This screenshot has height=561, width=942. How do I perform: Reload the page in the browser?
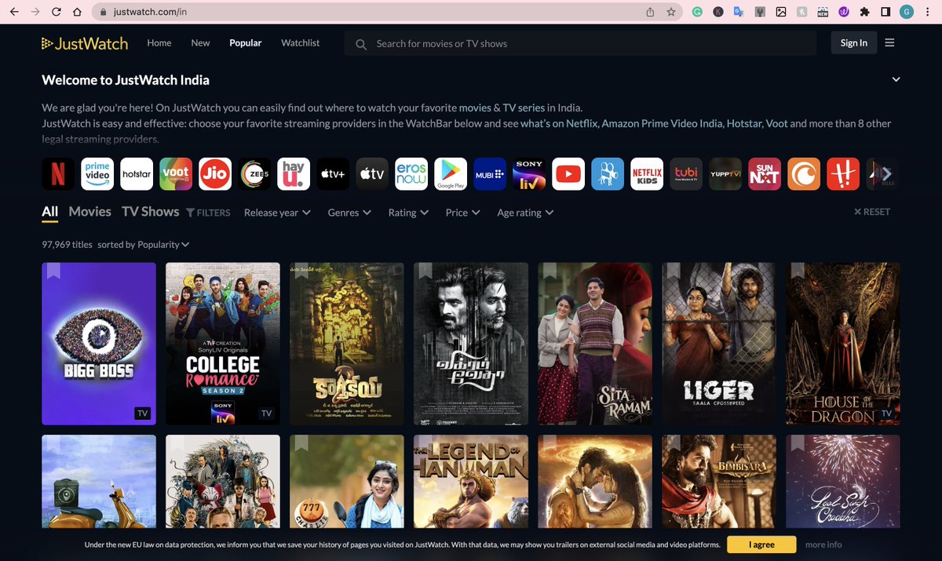(57, 12)
